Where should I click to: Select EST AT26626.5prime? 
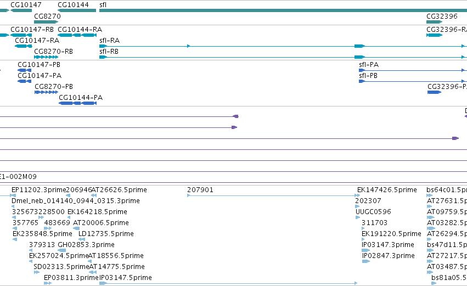tap(119, 190)
